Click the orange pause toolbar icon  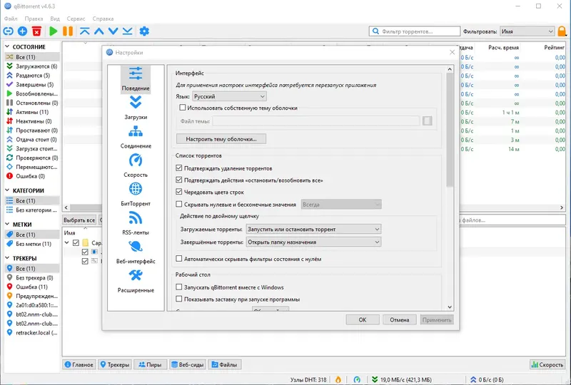pyautogui.click(x=68, y=31)
